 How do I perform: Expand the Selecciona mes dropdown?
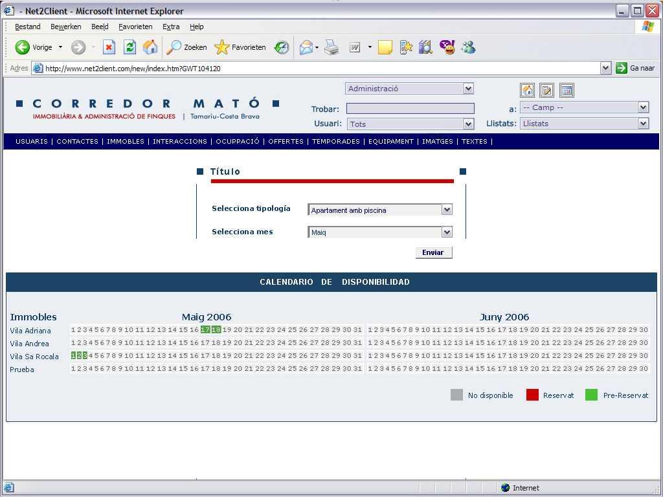coord(380,232)
